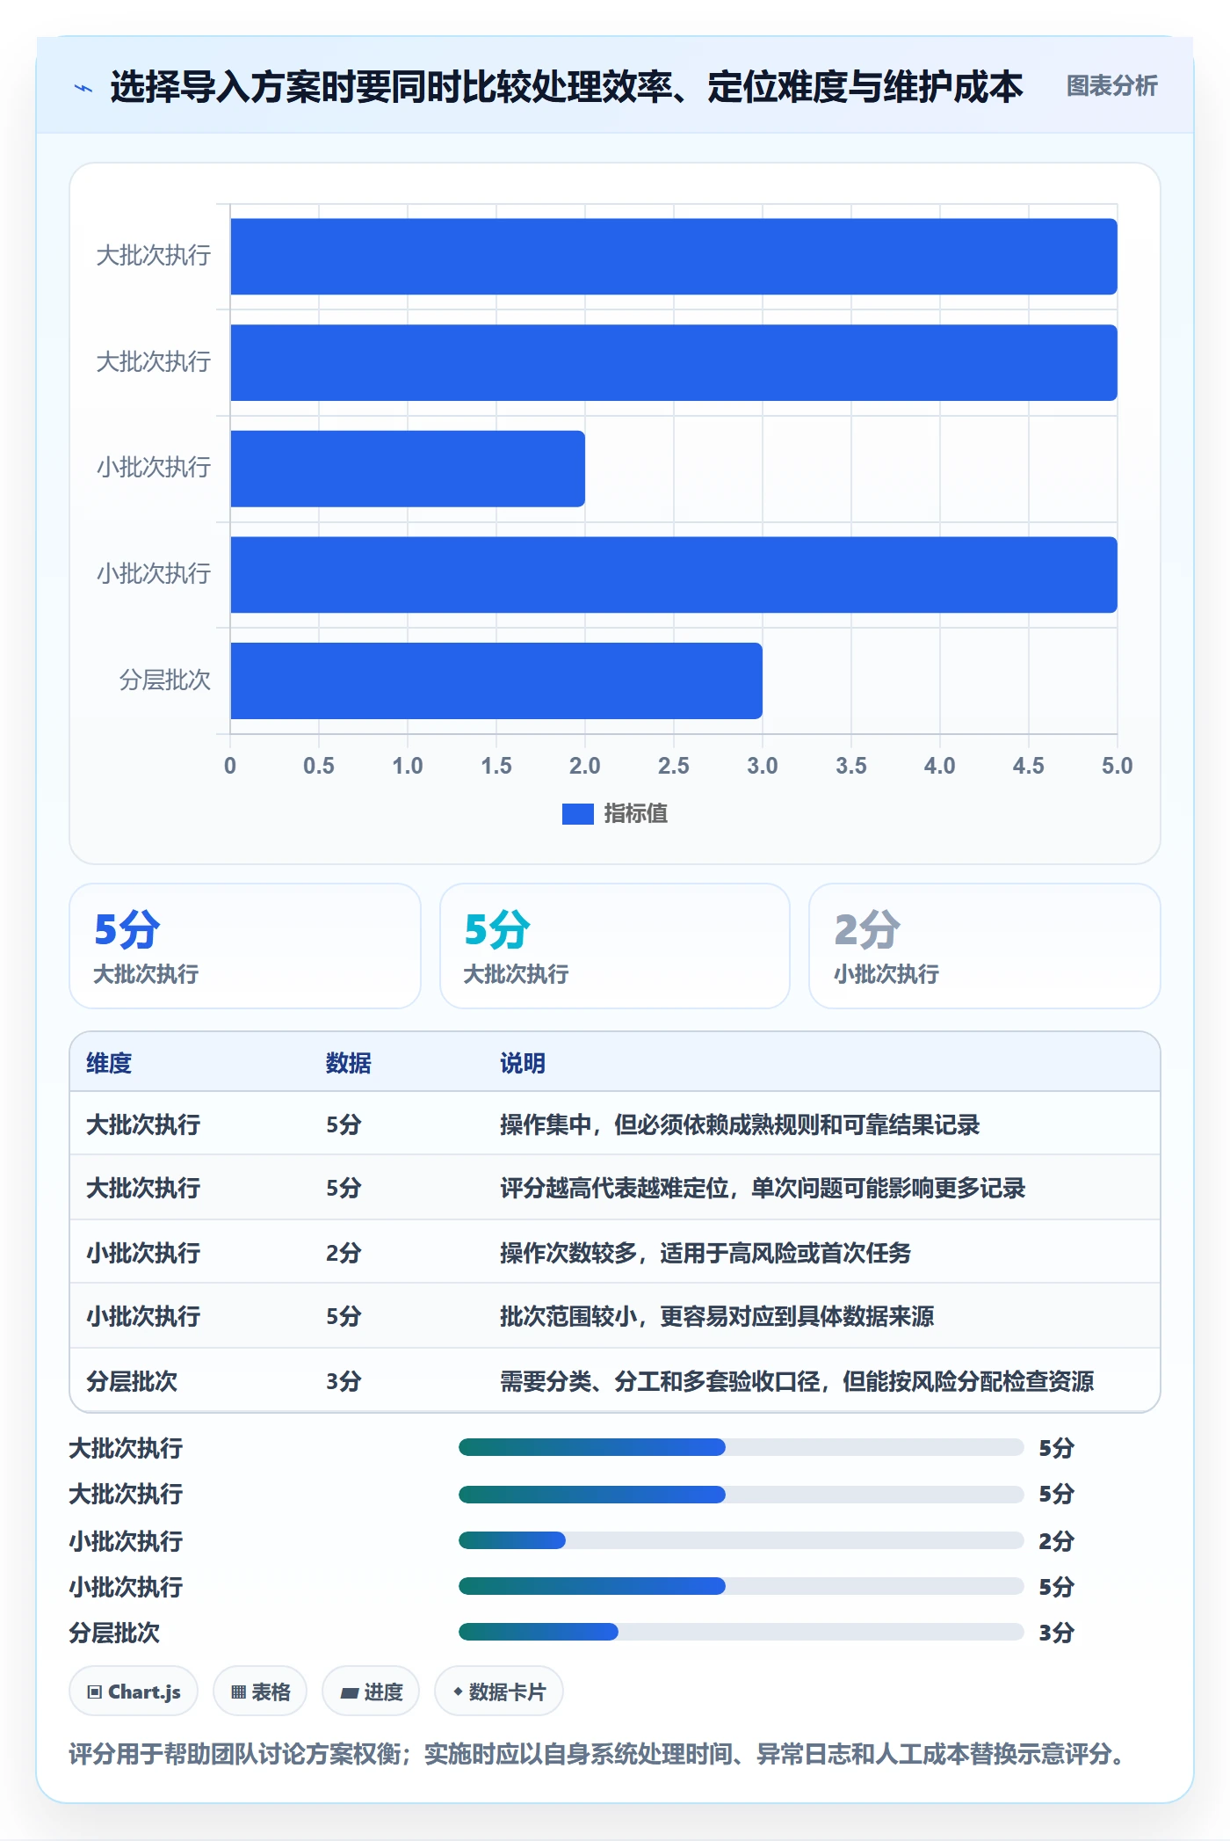Image resolution: width=1230 pixels, height=1841 pixels.
Task: Click the cell 操作集中，但必须依赖成熟规则和可靠结果记录
Action: [x=740, y=1124]
